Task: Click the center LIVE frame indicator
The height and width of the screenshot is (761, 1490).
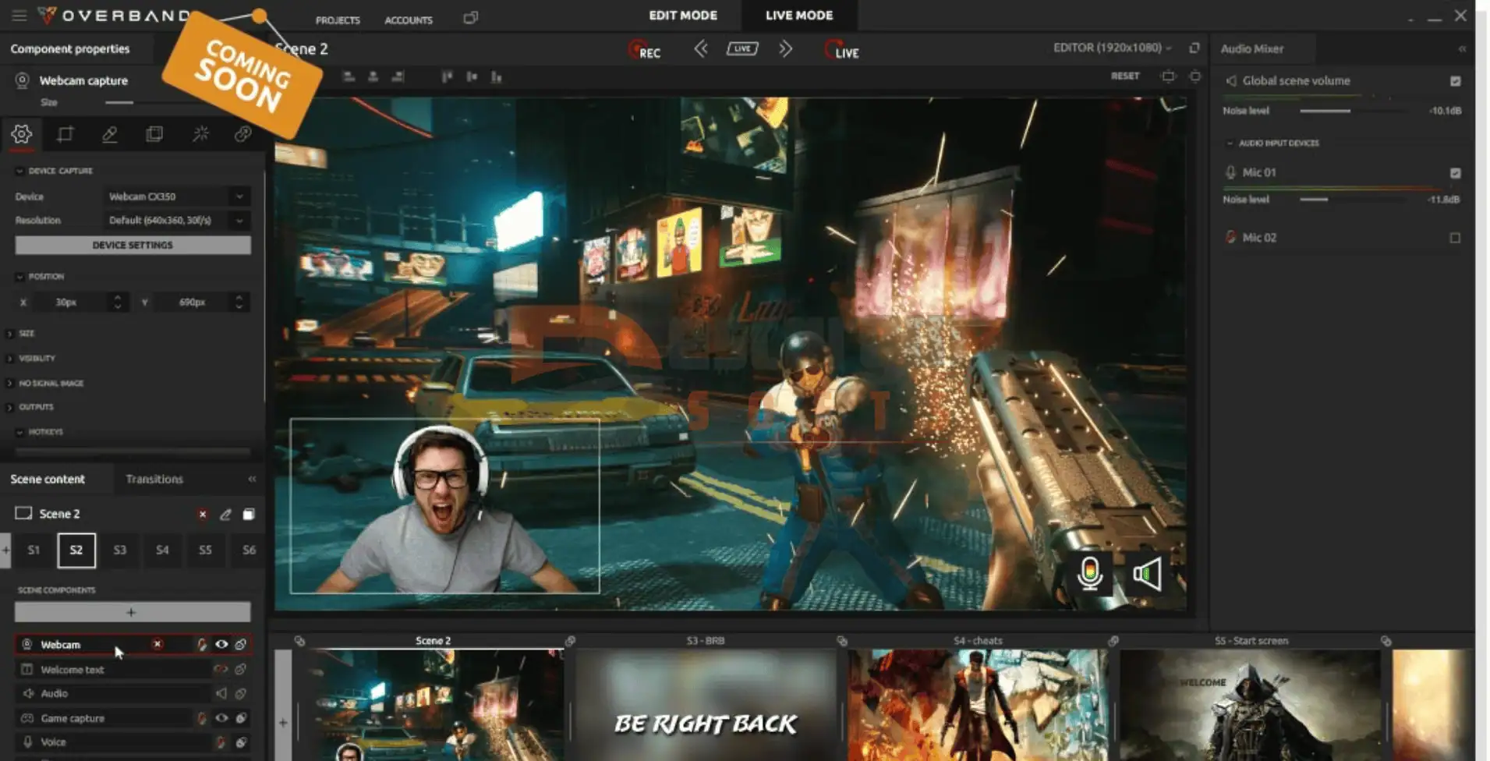Action: point(742,49)
